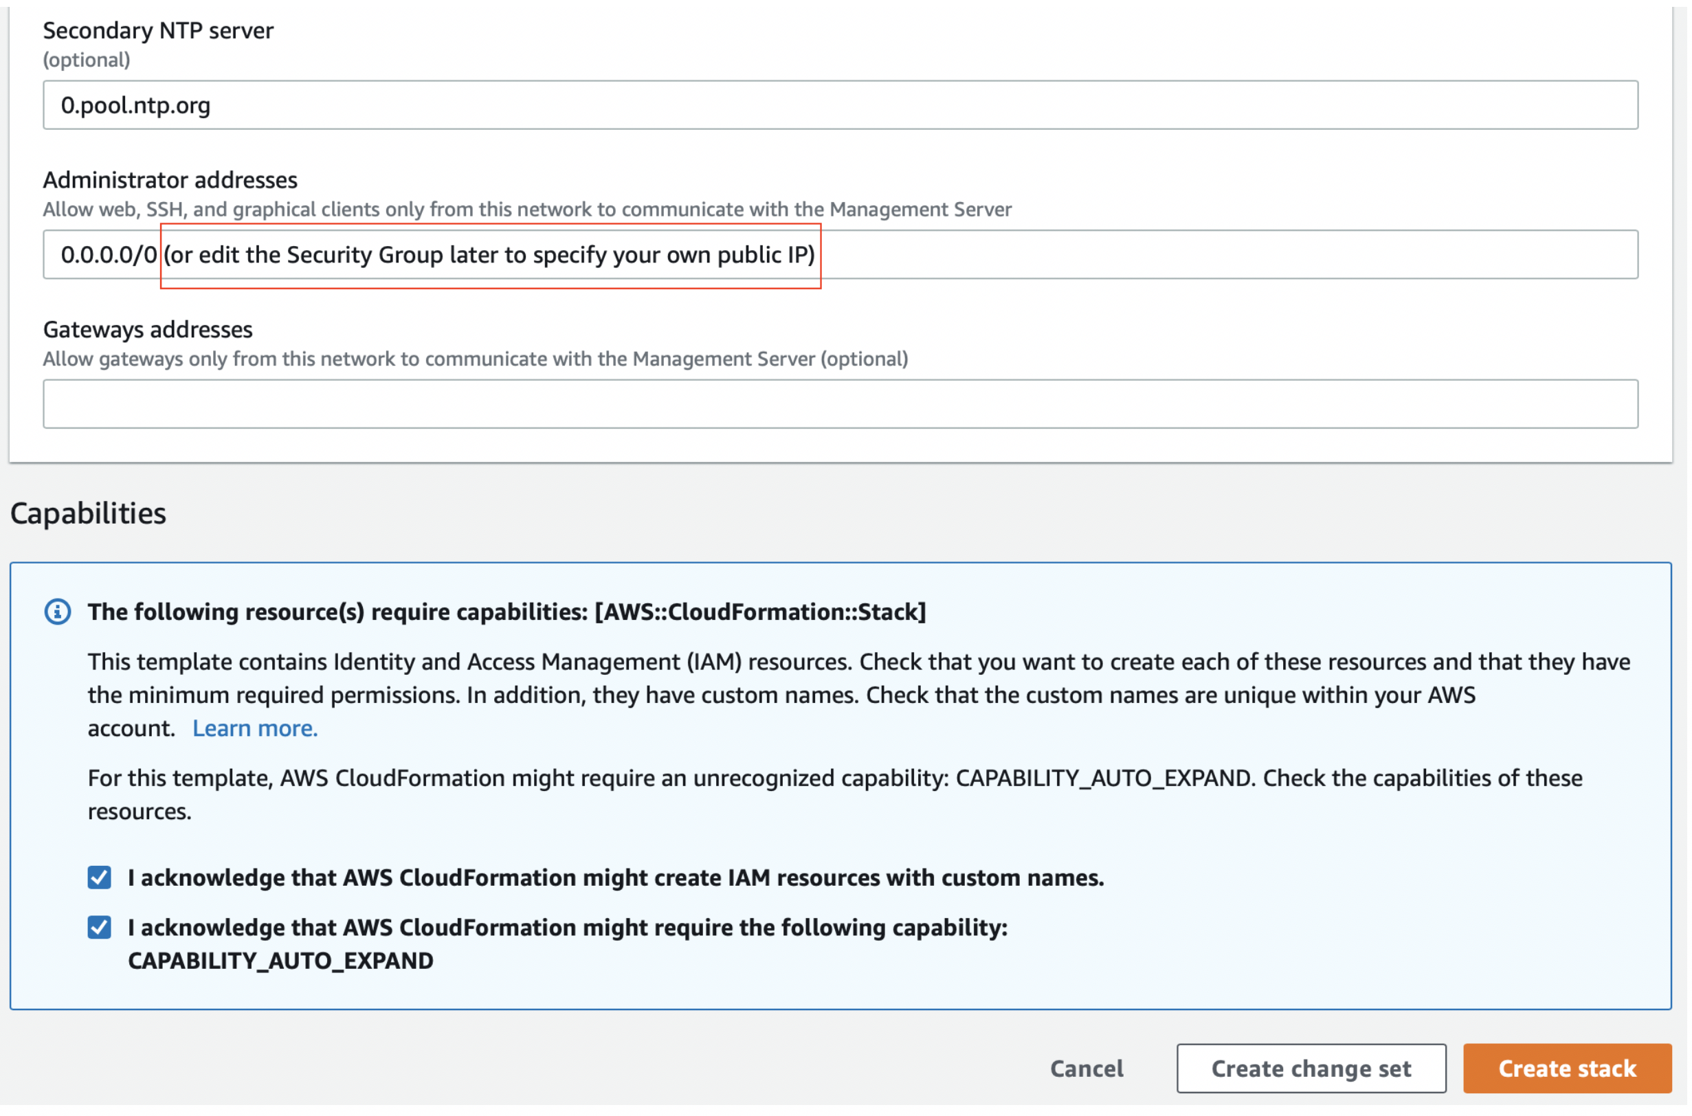Open the Learn more link
The height and width of the screenshot is (1116, 1692).
(x=255, y=730)
